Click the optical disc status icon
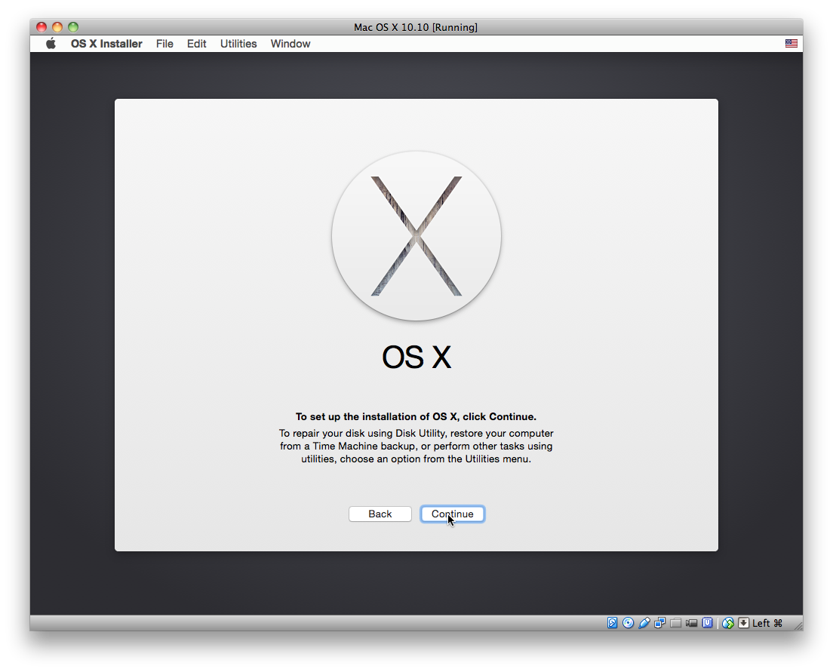 (x=628, y=623)
